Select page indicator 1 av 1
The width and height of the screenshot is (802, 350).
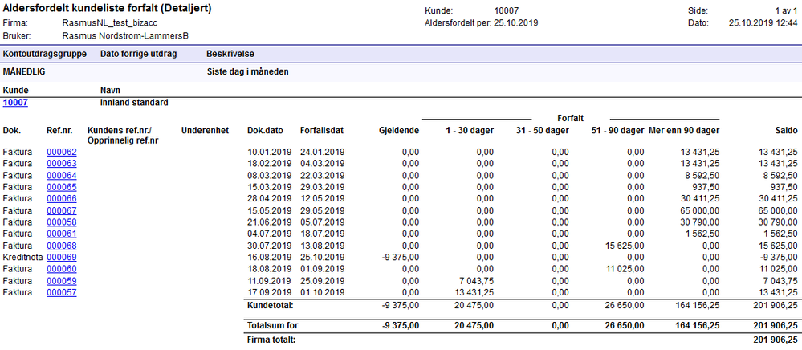pos(786,10)
